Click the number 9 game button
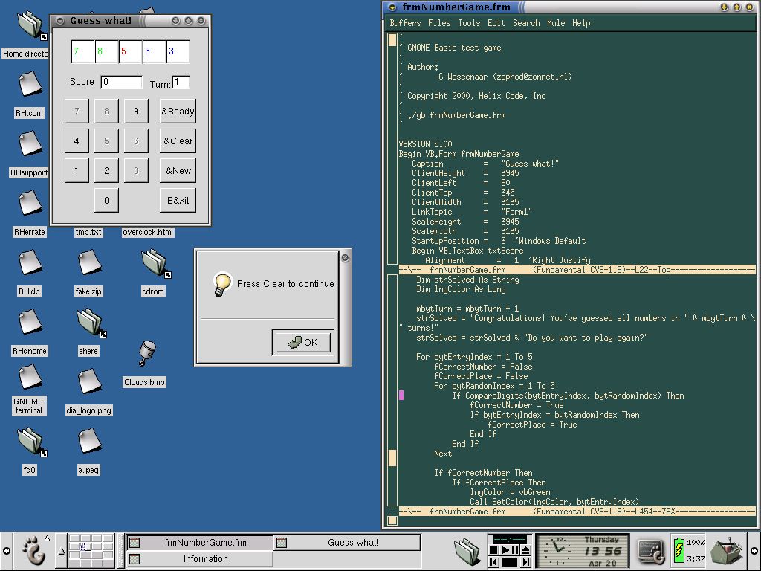The height and width of the screenshot is (571, 761). pyautogui.click(x=136, y=112)
